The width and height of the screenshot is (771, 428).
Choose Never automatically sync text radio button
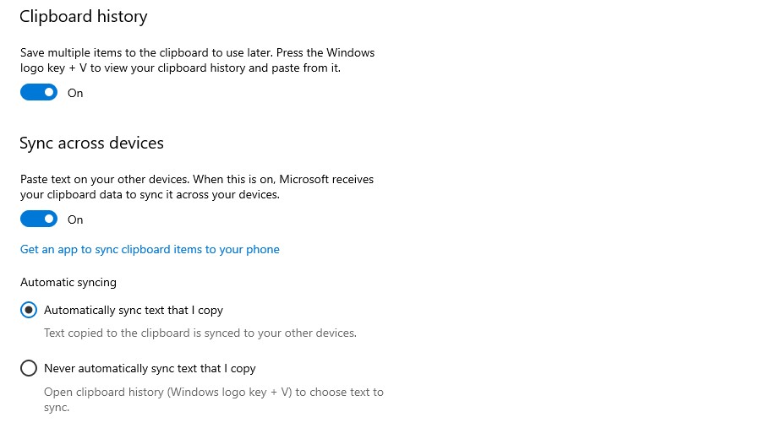point(29,368)
